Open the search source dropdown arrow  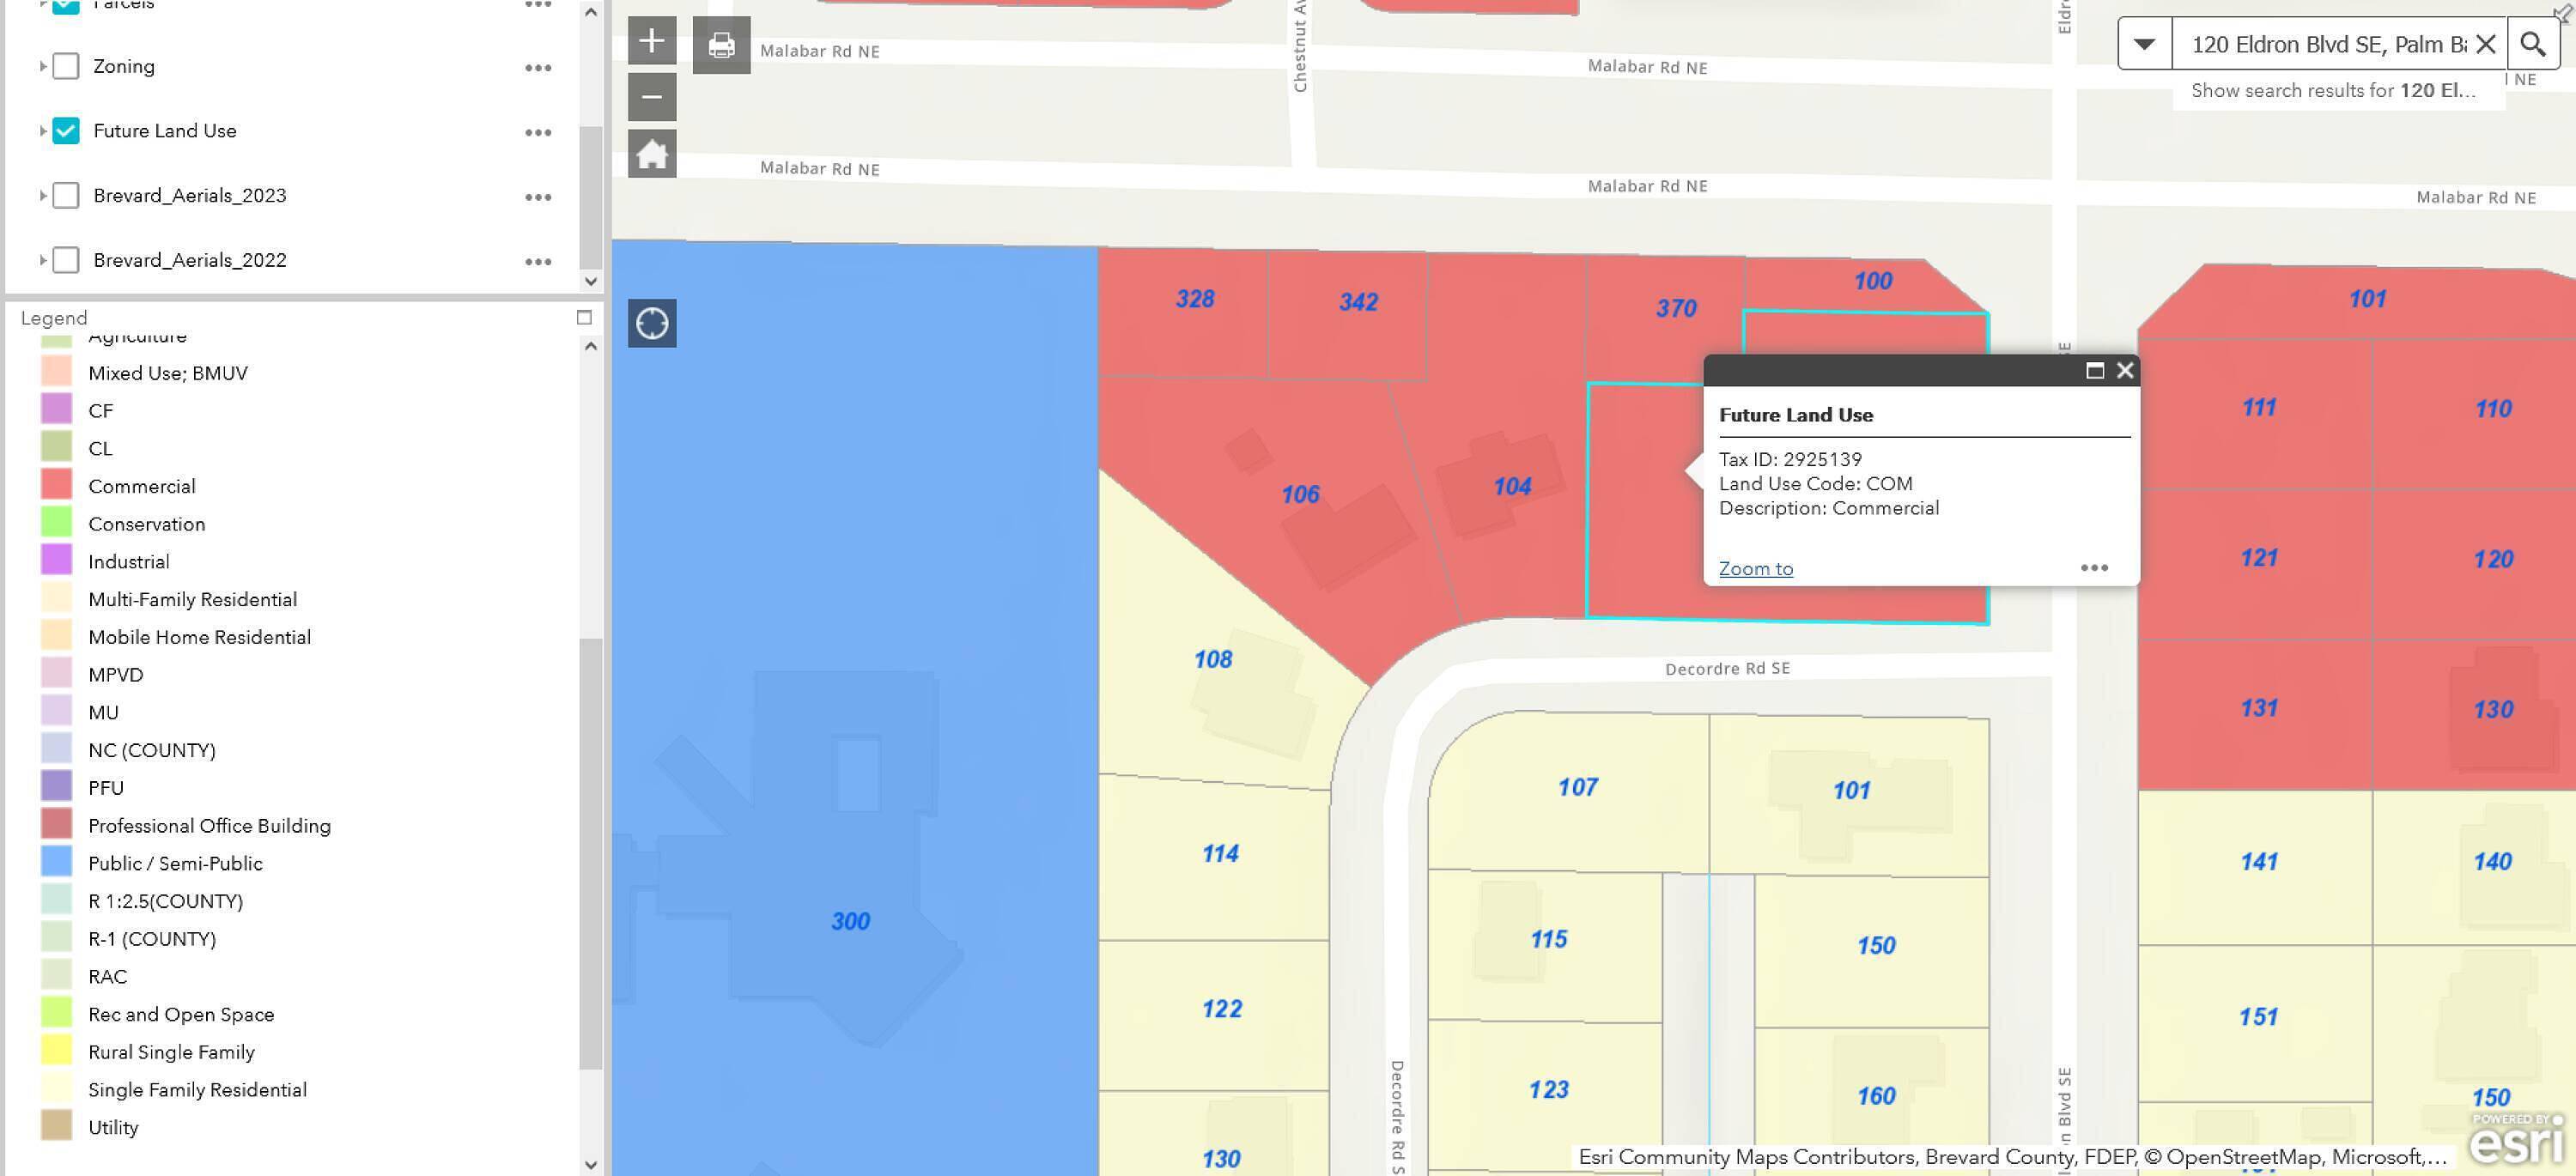click(2144, 44)
